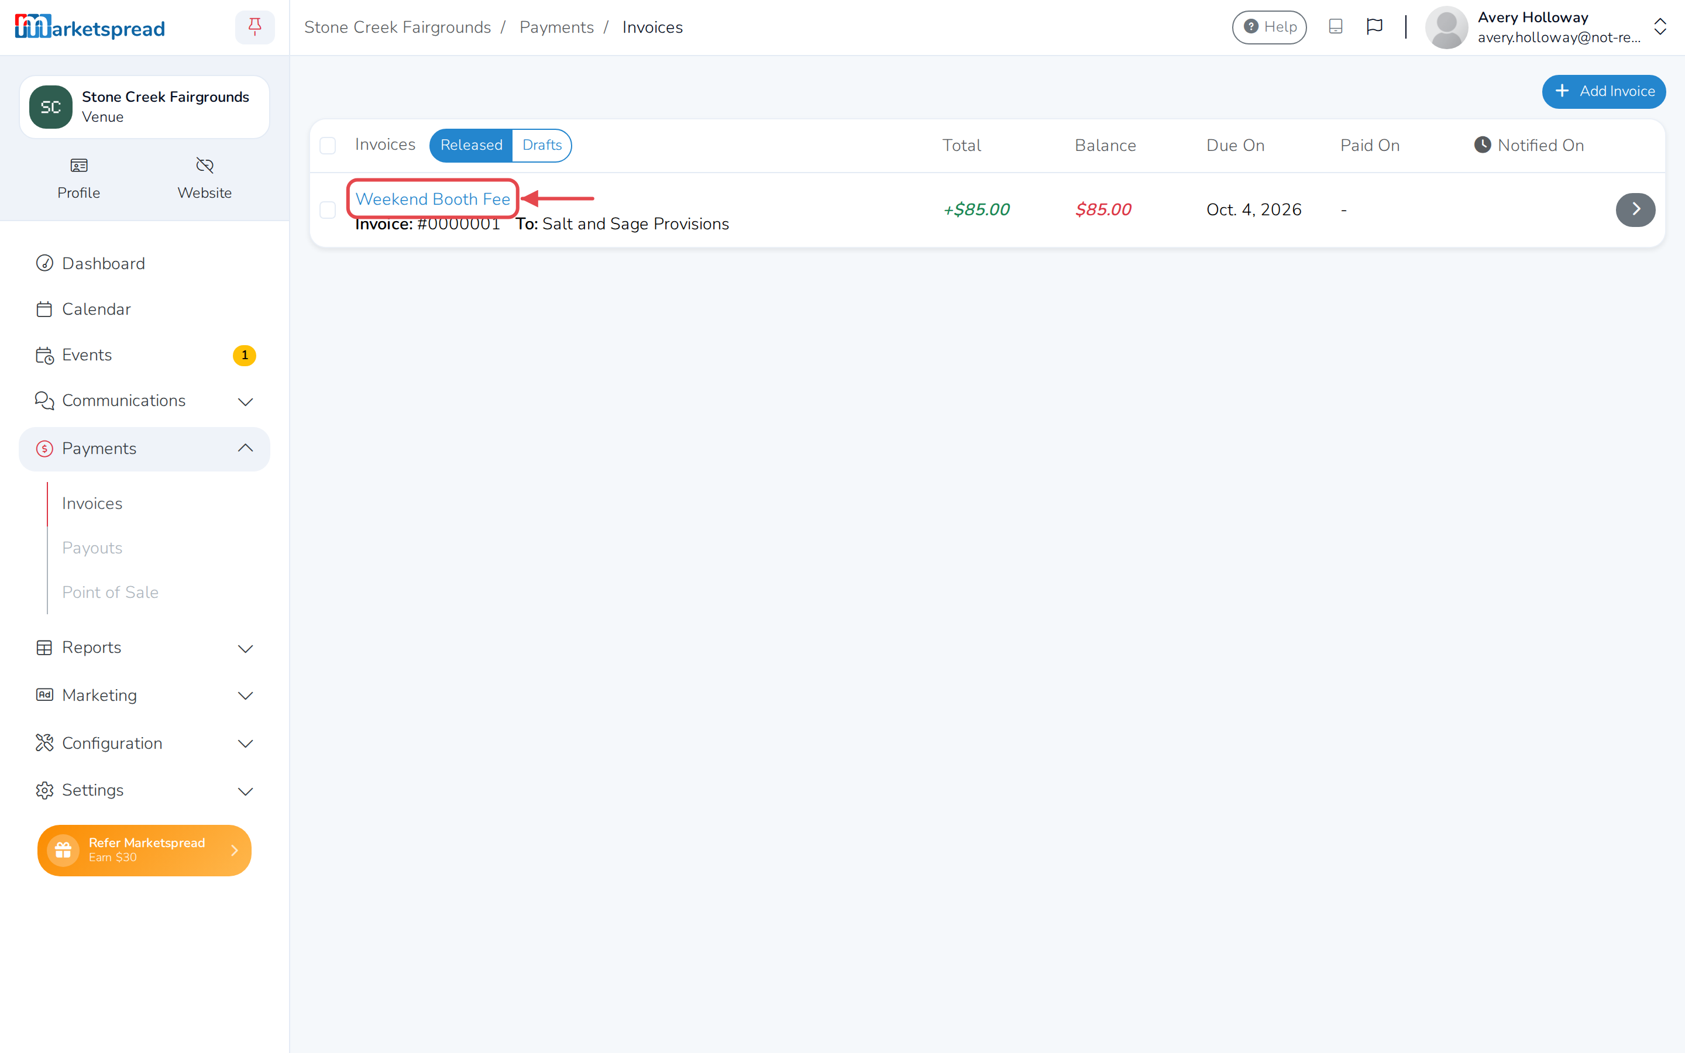This screenshot has width=1685, height=1053.
Task: Switch to Released invoices tab
Action: pyautogui.click(x=472, y=145)
